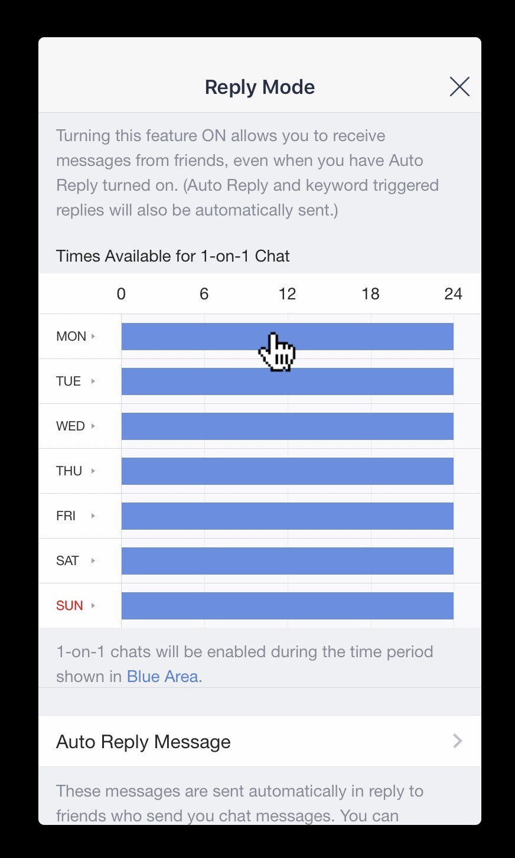The image size is (515, 858).
Task: Select Friday's blue availability bar
Action: (x=288, y=516)
